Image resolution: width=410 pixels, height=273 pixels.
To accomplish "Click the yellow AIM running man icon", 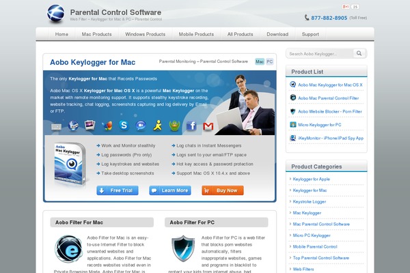I will pos(157,126).
